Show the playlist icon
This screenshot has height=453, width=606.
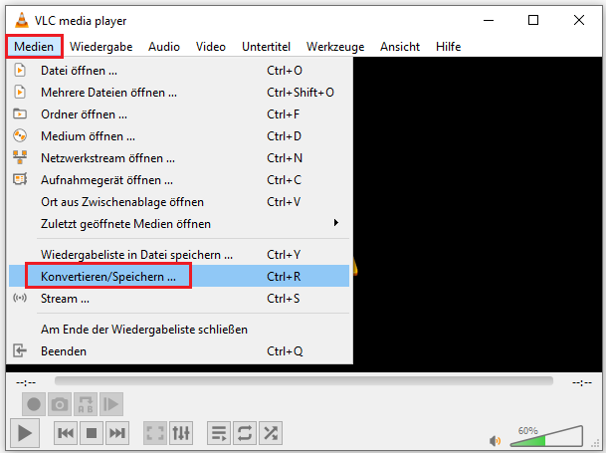click(x=219, y=433)
